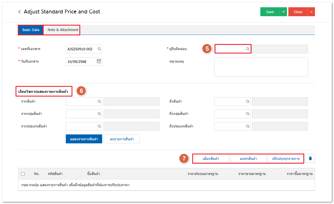Open calendar picker for วันที่เอกสาร
Viewport: 334px width, 204px height.
99,61
